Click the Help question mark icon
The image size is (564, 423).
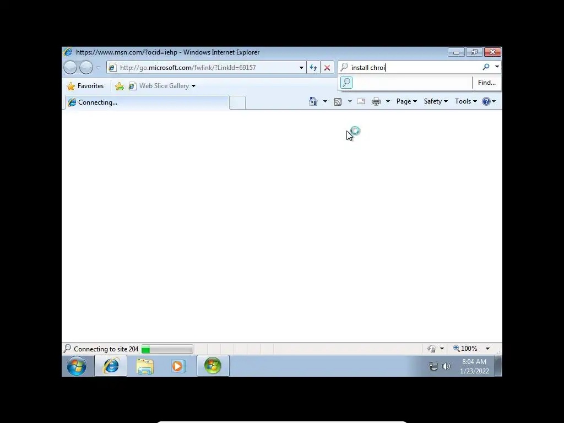(x=486, y=101)
